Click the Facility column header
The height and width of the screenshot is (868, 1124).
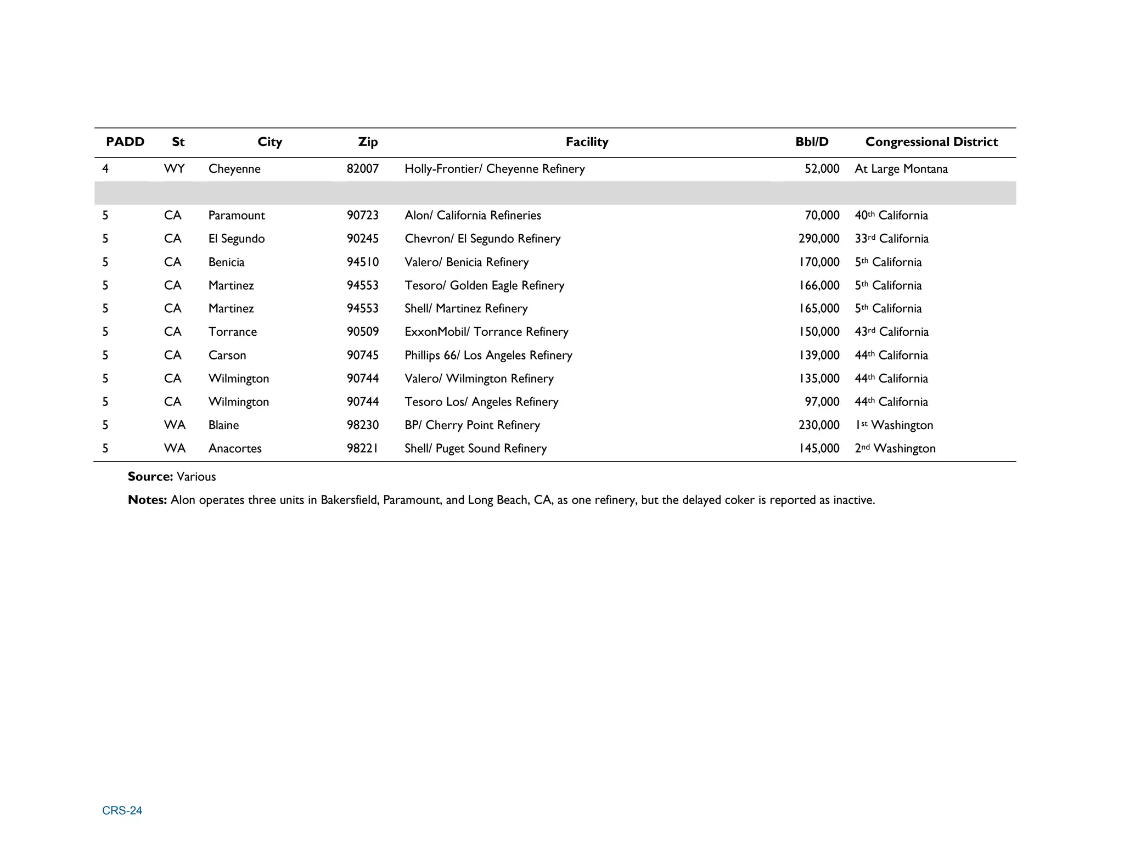587,142
